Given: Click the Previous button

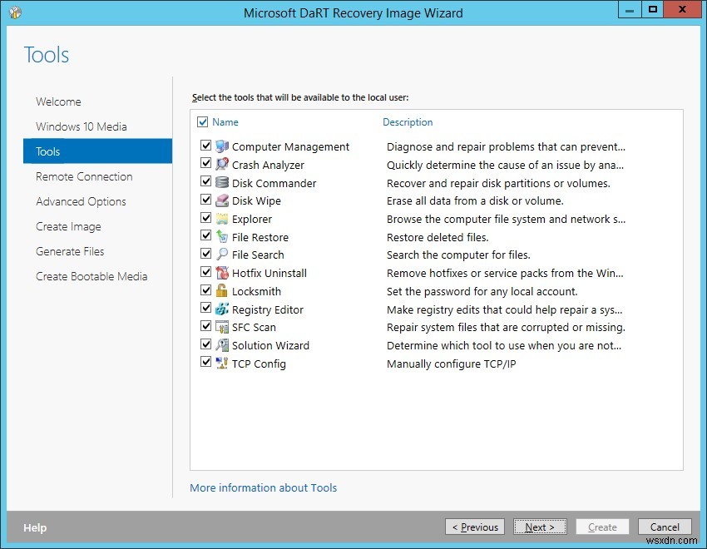Looking at the screenshot, I should [x=475, y=527].
